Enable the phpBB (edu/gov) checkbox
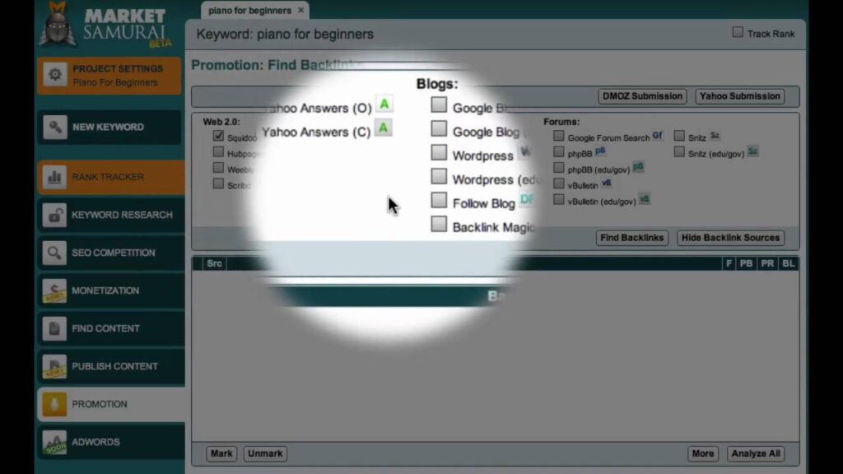Image resolution: width=843 pixels, height=474 pixels. point(559,168)
